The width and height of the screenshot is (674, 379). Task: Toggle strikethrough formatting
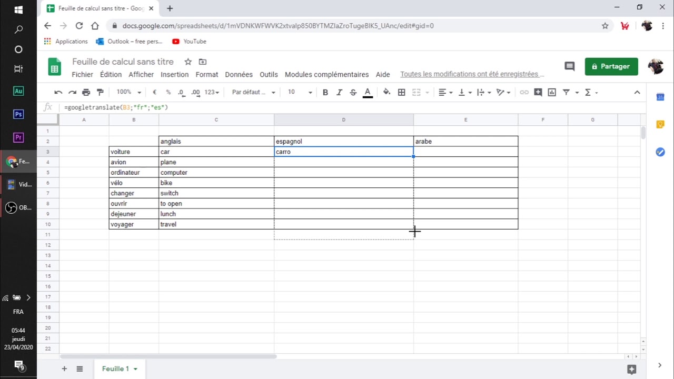tap(353, 92)
